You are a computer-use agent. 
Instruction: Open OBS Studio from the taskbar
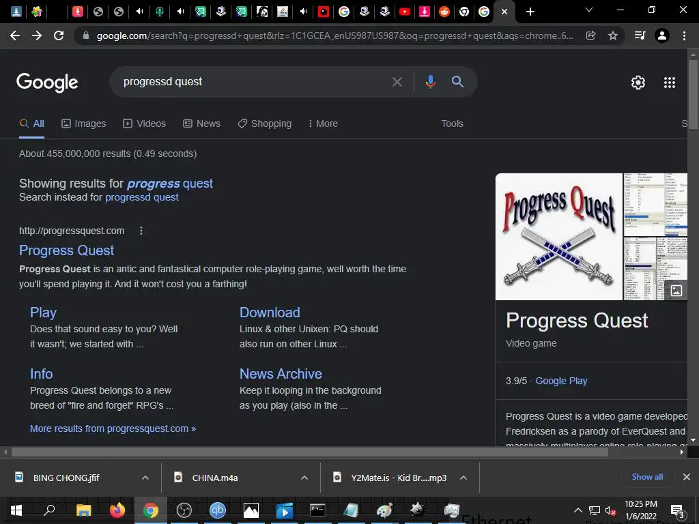(x=184, y=510)
